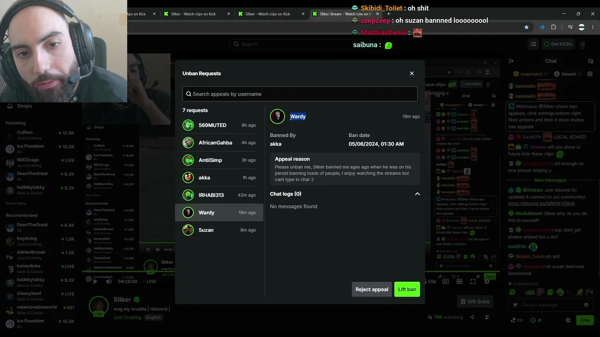Bookmark this page with the star icon
600x337 pixels.
tap(526, 27)
